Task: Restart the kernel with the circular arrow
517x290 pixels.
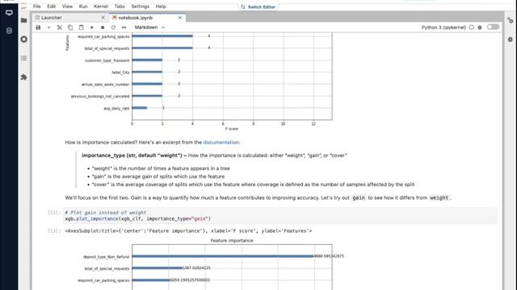Action: coord(113,27)
